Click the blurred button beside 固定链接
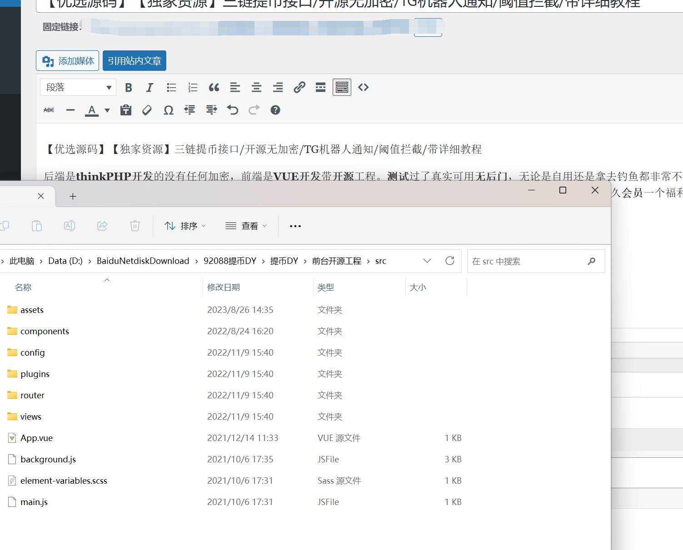This screenshot has height=550, width=683. (x=428, y=27)
